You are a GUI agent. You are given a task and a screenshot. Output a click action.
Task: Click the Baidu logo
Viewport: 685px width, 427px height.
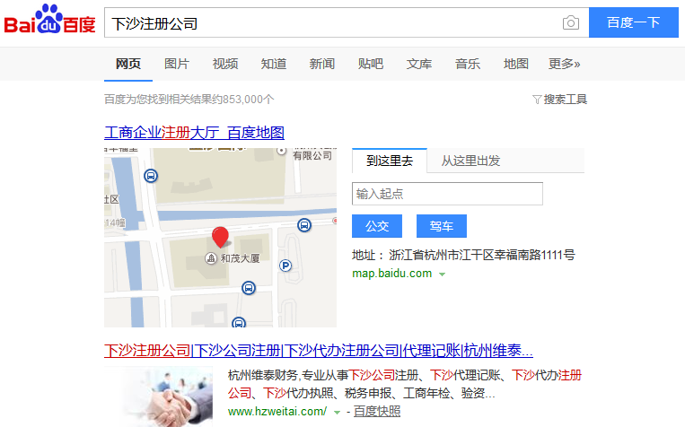tap(49, 20)
